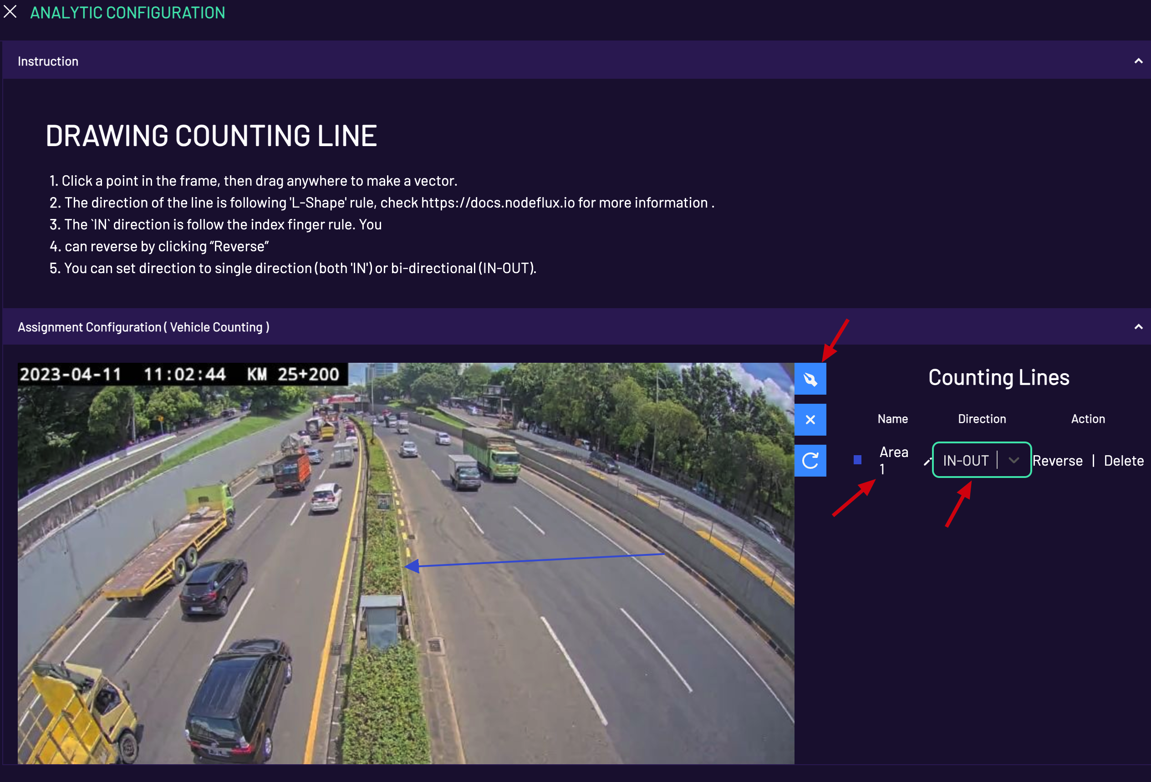
Task: Click the Counting Lines heading
Action: (998, 377)
